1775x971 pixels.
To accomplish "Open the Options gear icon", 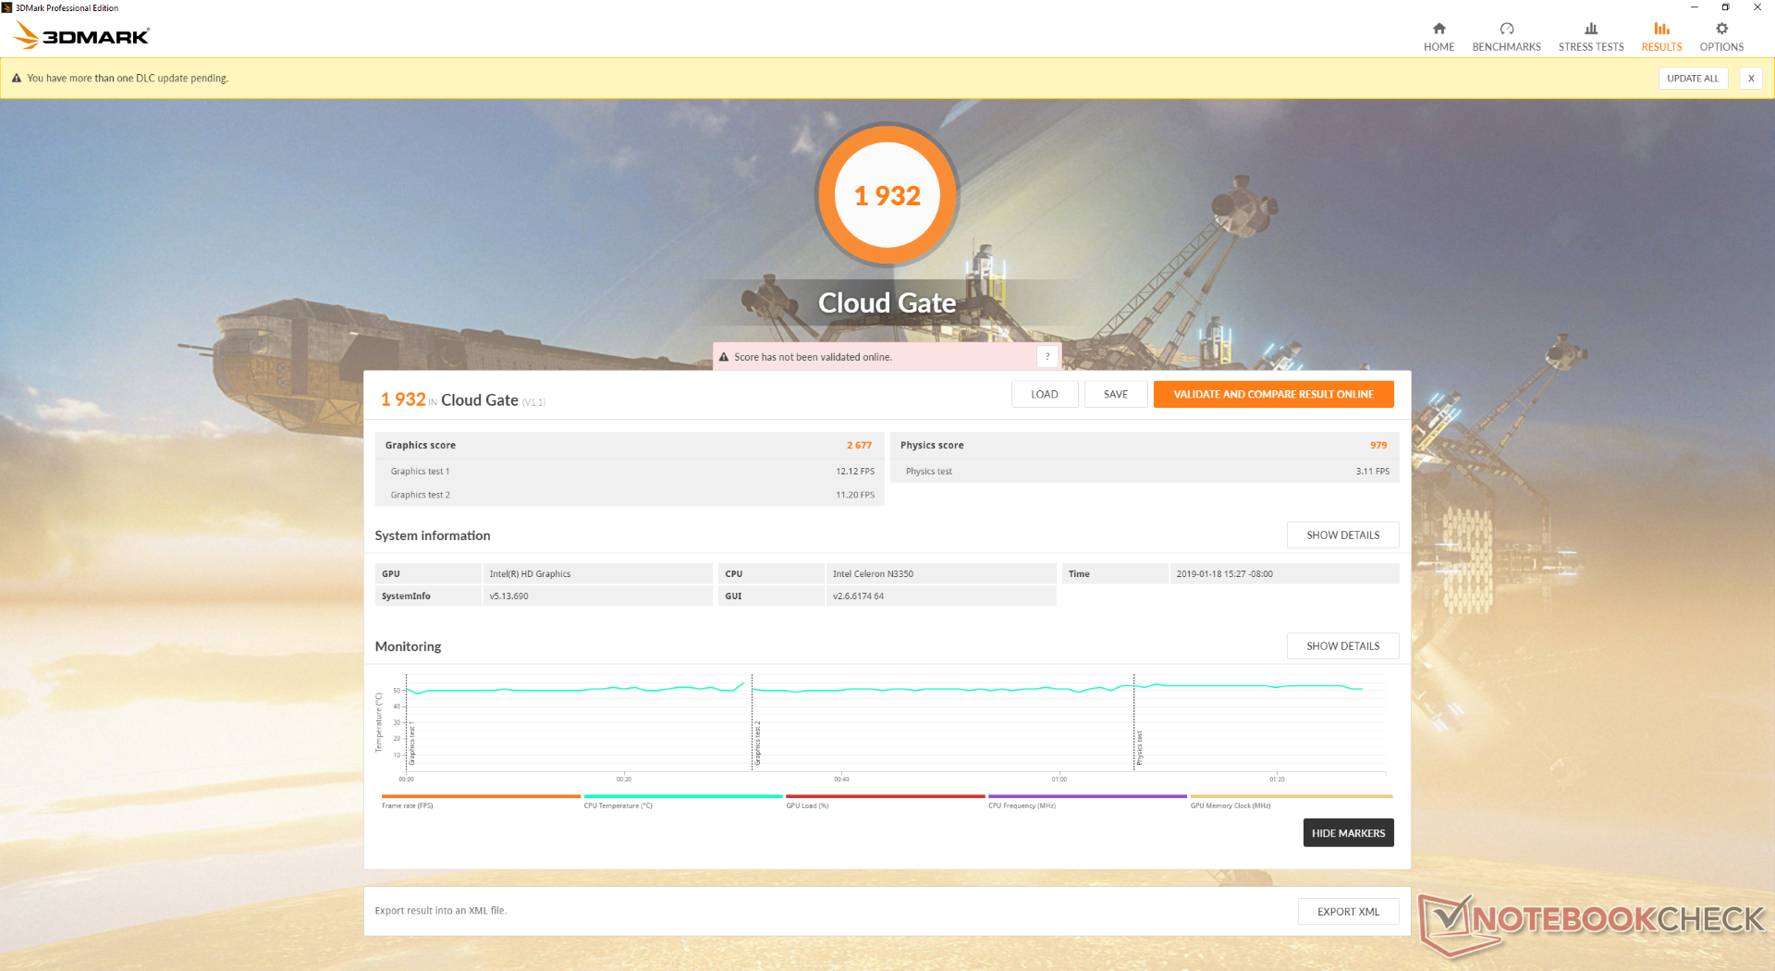I will point(1721,29).
